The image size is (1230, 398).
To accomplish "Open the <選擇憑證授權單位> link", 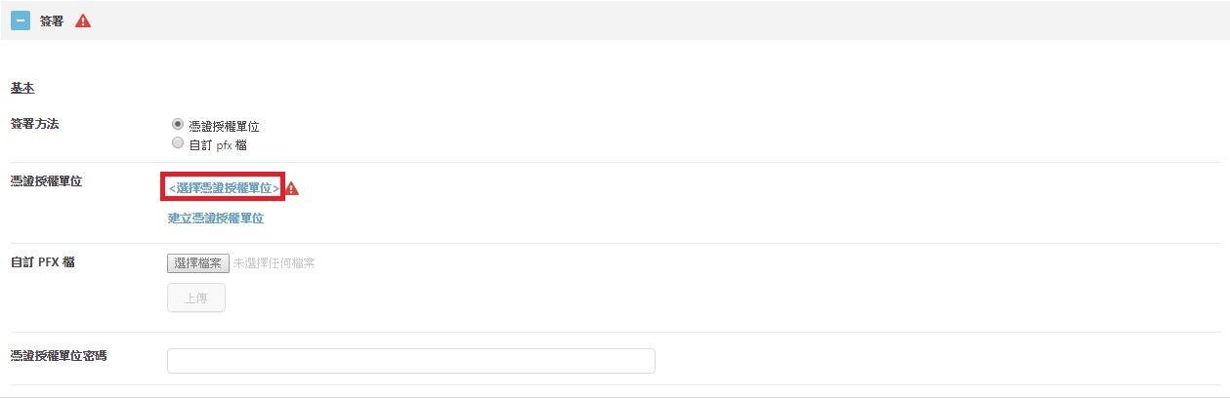I will point(224,187).
